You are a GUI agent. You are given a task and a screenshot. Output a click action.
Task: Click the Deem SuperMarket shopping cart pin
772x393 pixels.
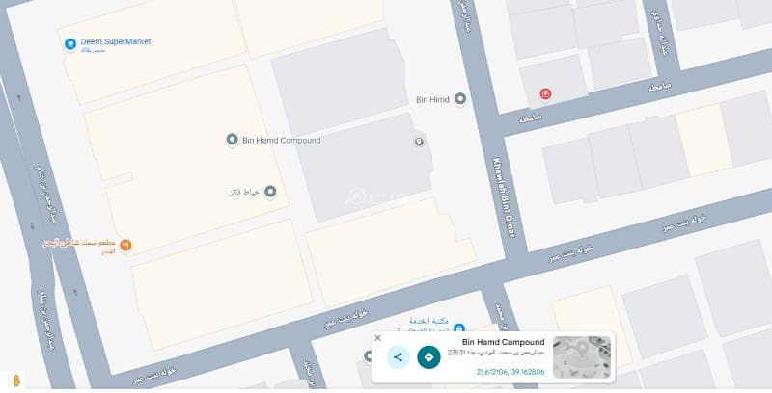[x=70, y=44]
